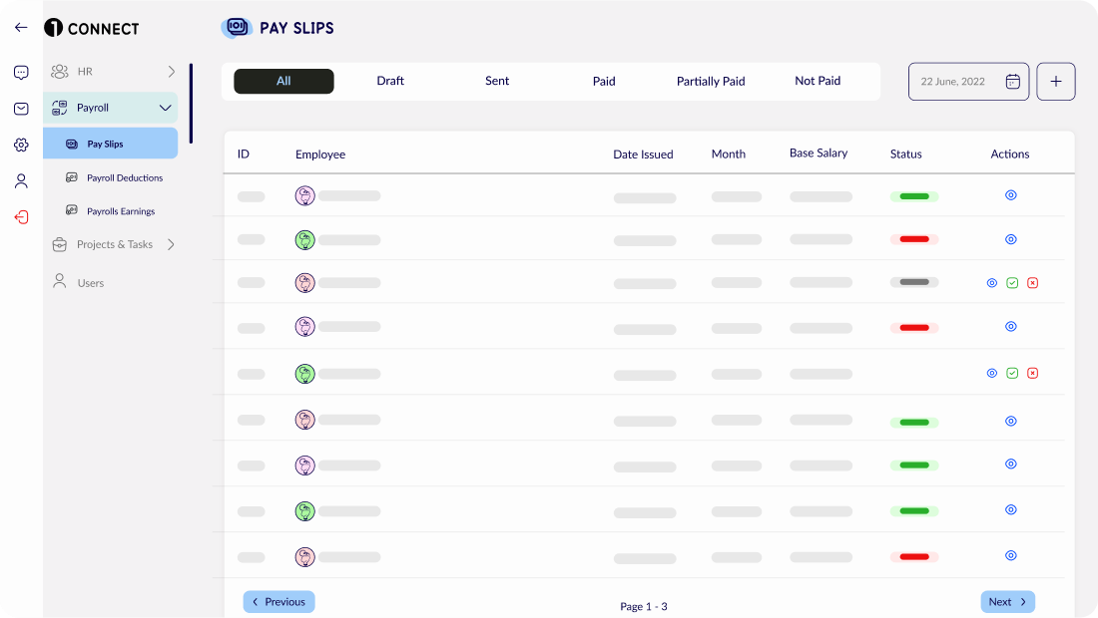Screen dimensions: 1098x618
Task: Switch to the Paid tab
Action: (604, 81)
